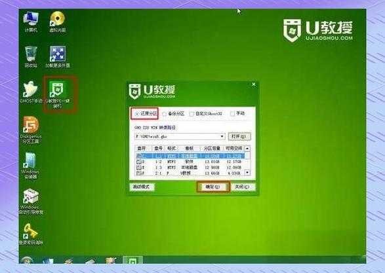The width and height of the screenshot is (385, 273).
Task: Select the 还原分区 radio button
Action: click(x=137, y=114)
